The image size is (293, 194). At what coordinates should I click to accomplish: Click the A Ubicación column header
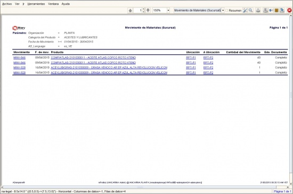point(211,52)
